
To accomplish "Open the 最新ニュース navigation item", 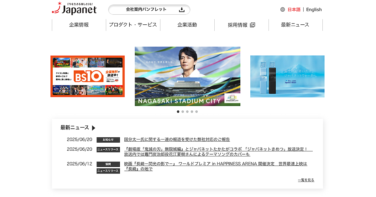I will pos(295,25).
